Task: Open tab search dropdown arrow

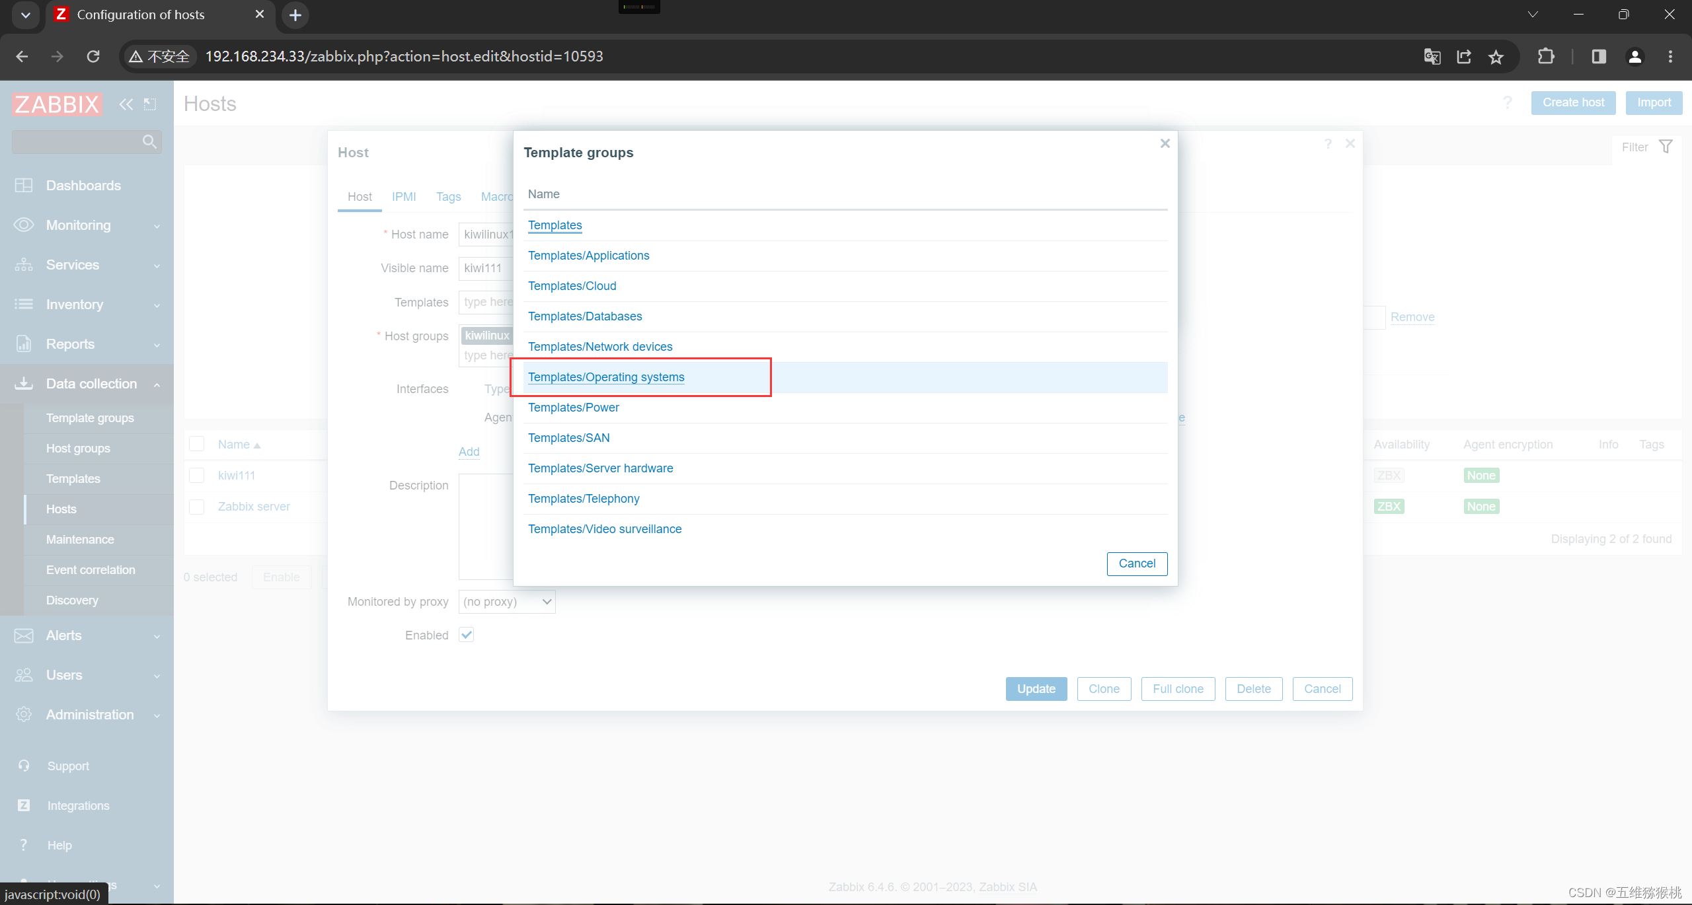Action: 25,15
